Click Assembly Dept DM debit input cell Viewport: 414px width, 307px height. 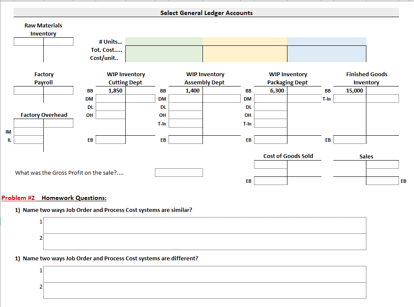click(186, 99)
